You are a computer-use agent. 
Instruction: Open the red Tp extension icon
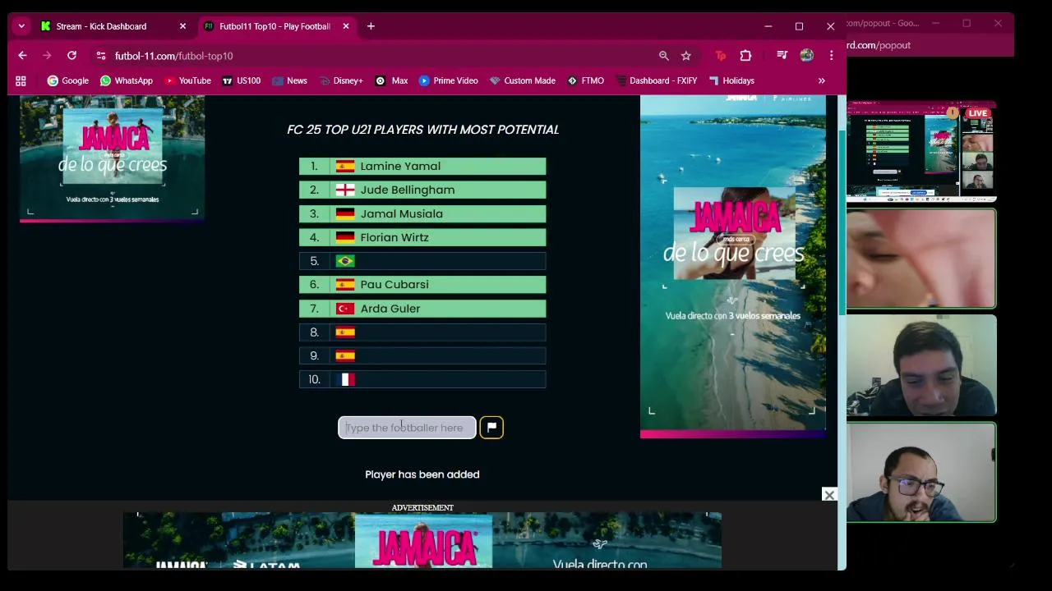(721, 56)
